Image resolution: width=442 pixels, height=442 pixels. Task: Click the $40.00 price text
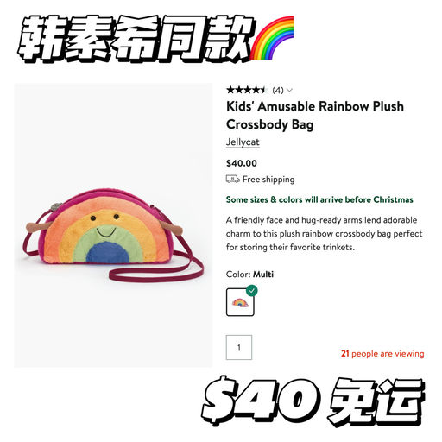pos(242,163)
